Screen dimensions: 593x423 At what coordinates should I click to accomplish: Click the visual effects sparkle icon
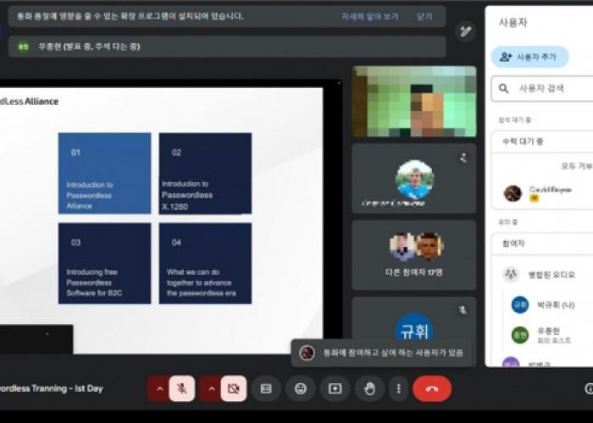click(x=465, y=31)
